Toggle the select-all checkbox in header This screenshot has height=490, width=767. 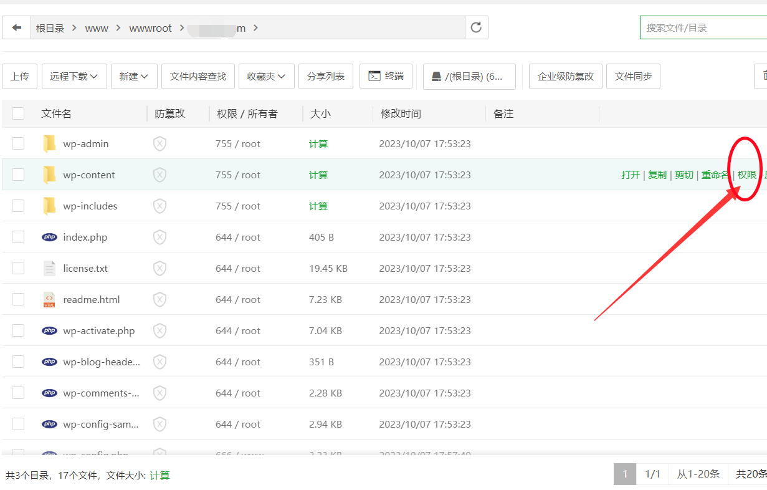[18, 113]
